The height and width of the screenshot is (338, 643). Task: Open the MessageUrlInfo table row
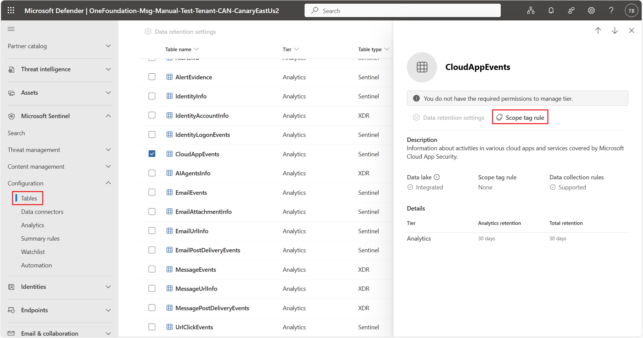[x=266, y=288]
